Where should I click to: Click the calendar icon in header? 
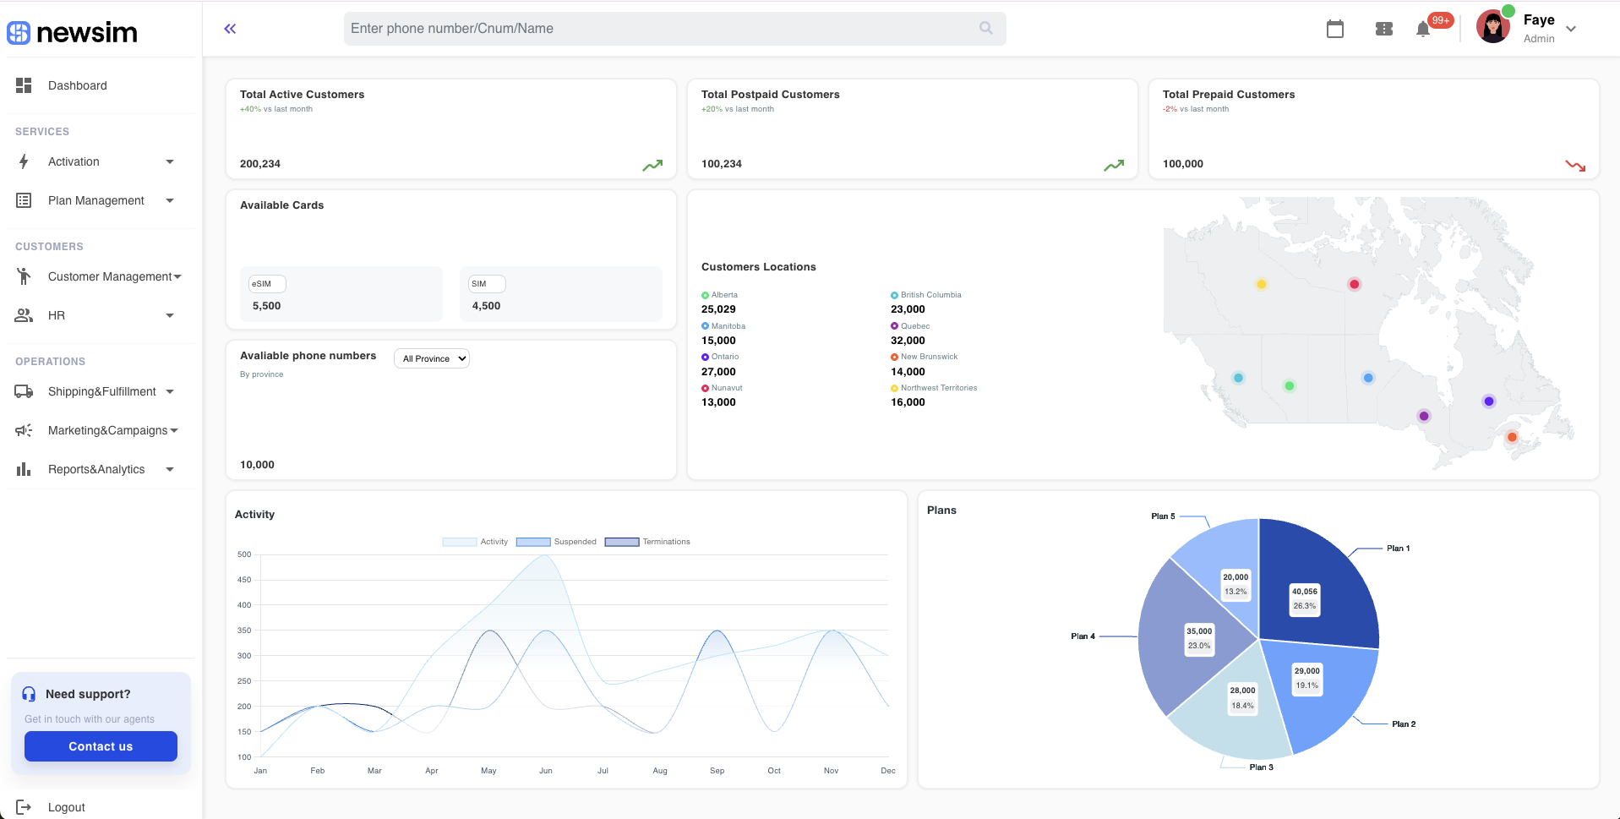pyautogui.click(x=1334, y=29)
